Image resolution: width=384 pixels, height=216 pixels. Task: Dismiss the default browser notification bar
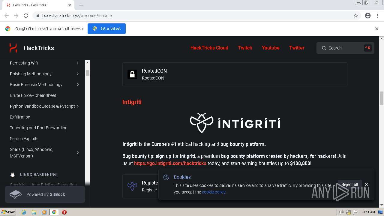coord(377,29)
